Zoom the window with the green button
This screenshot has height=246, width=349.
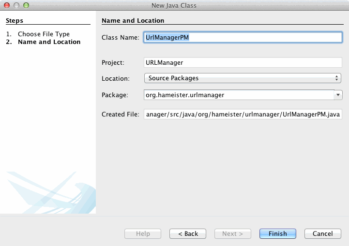point(26,5)
